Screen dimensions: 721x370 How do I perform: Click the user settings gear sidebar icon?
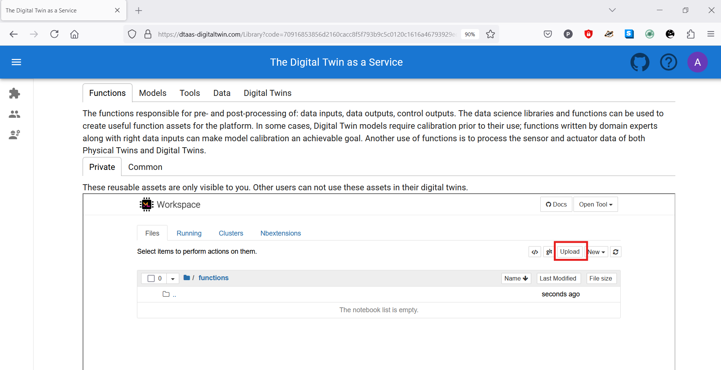(x=14, y=134)
